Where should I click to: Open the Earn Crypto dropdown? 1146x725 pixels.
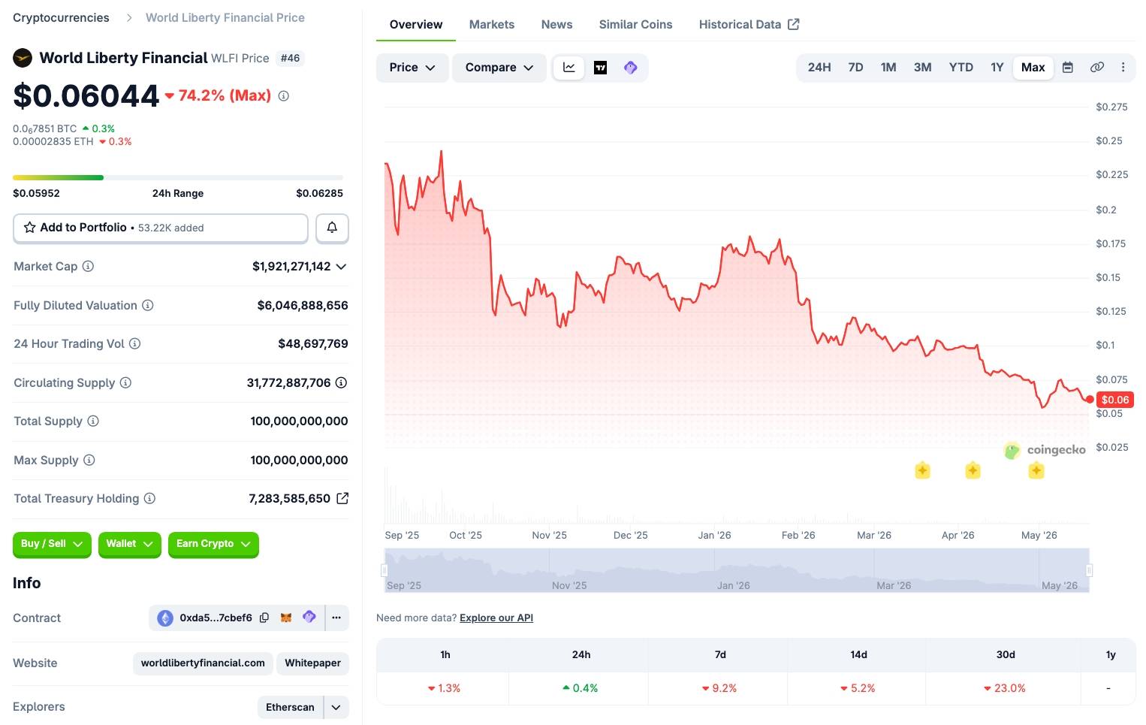(x=213, y=544)
